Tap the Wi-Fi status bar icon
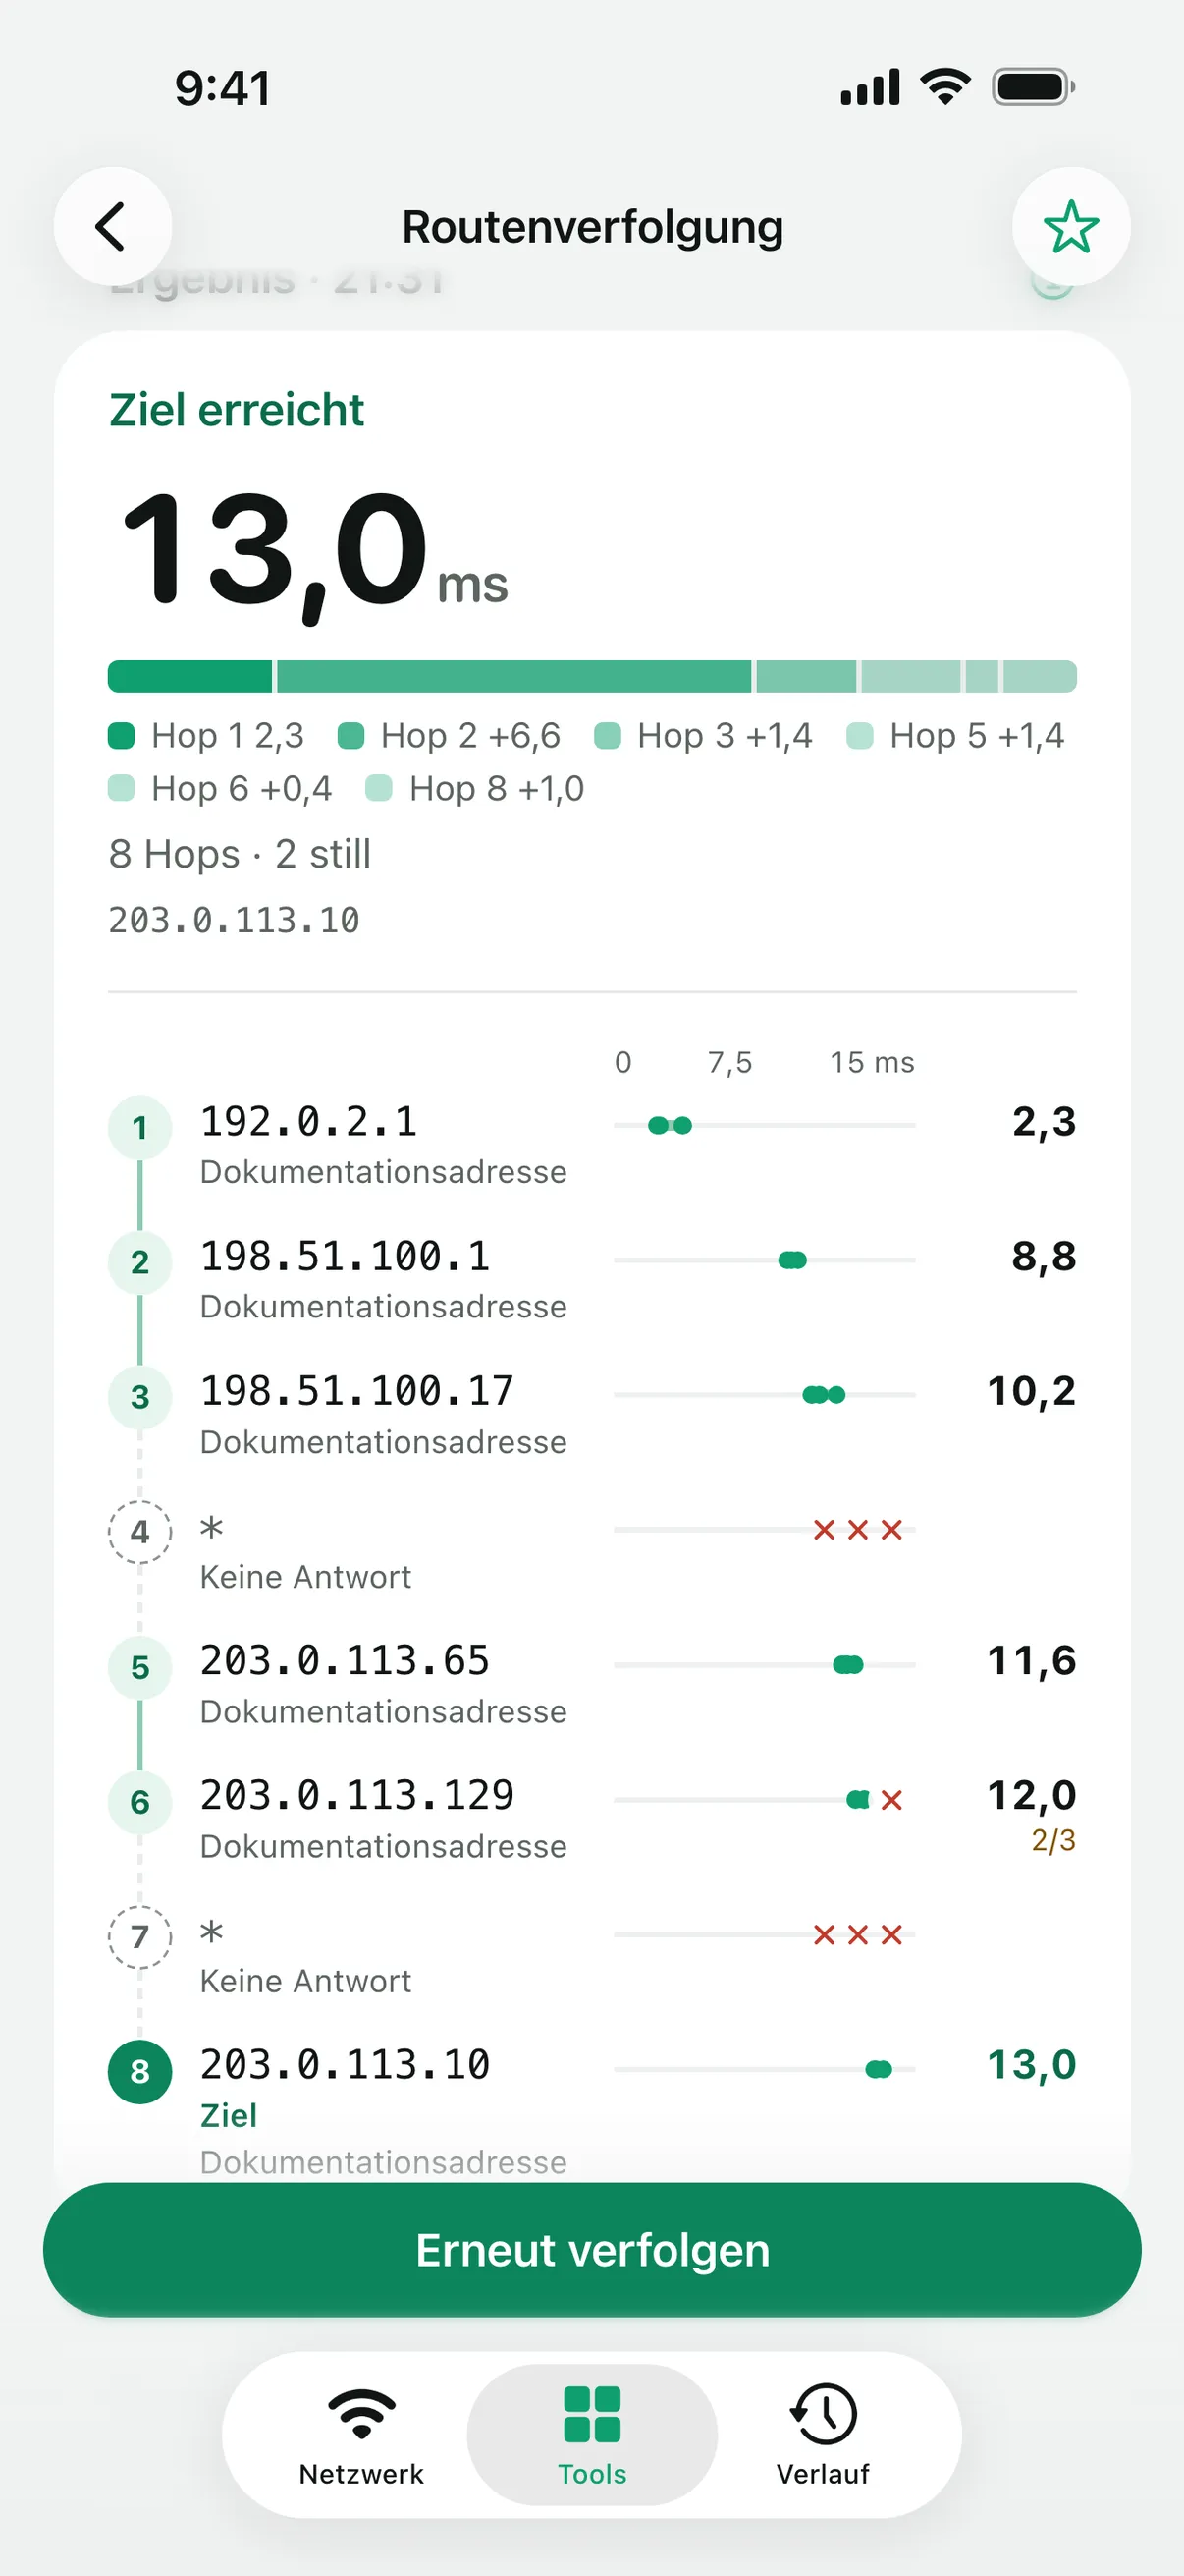 [946, 87]
